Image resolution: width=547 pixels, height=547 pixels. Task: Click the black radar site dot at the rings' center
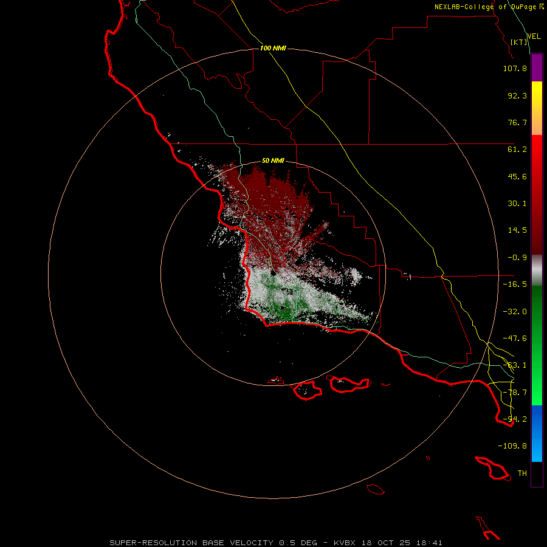pyautogui.click(x=273, y=273)
